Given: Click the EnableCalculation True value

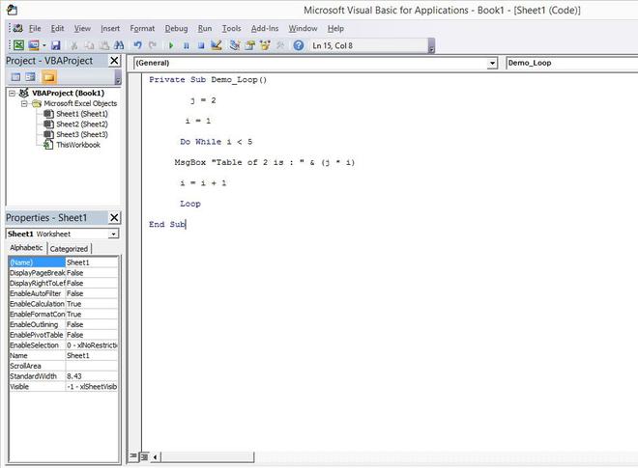Looking at the screenshot, I should tap(92, 304).
